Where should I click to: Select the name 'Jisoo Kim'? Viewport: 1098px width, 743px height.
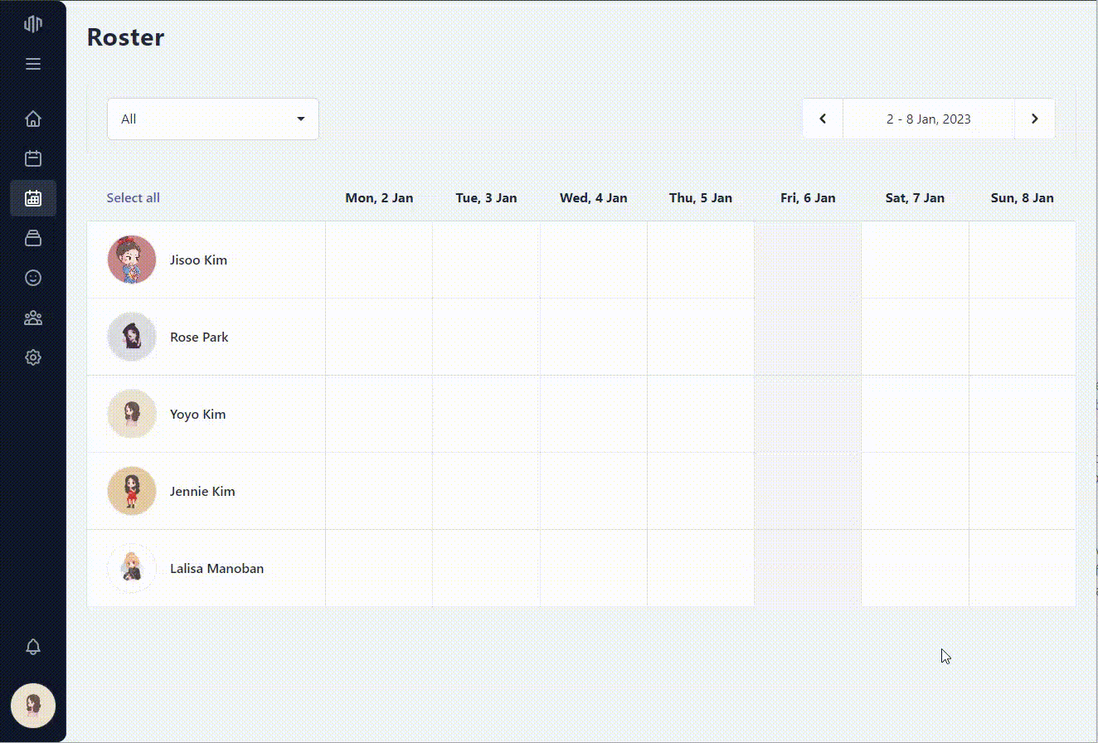pos(198,260)
